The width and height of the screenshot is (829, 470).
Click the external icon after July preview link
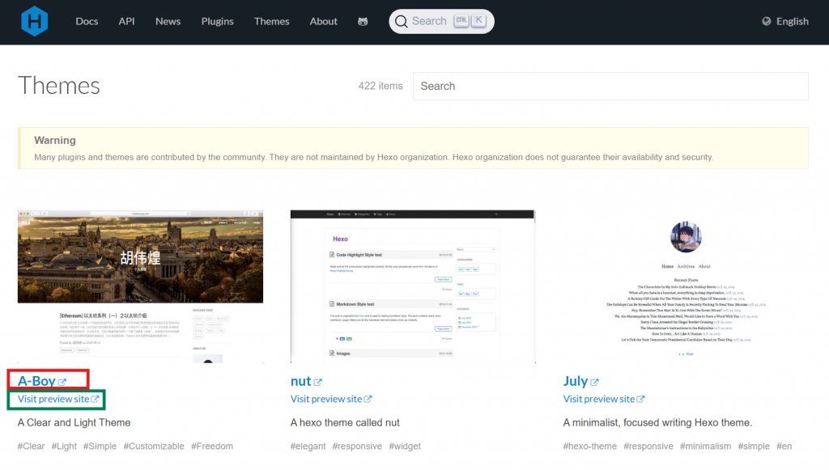click(x=641, y=400)
